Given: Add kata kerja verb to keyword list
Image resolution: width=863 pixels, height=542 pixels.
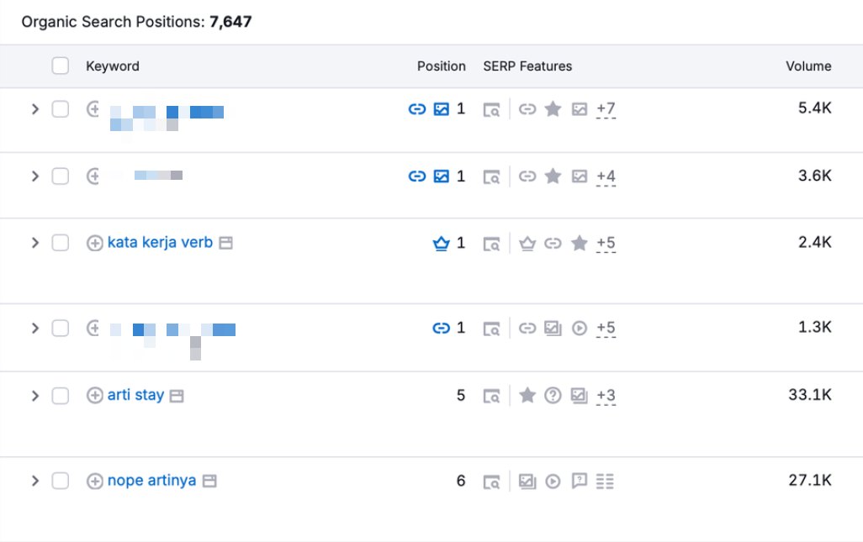Looking at the screenshot, I should click(x=95, y=243).
